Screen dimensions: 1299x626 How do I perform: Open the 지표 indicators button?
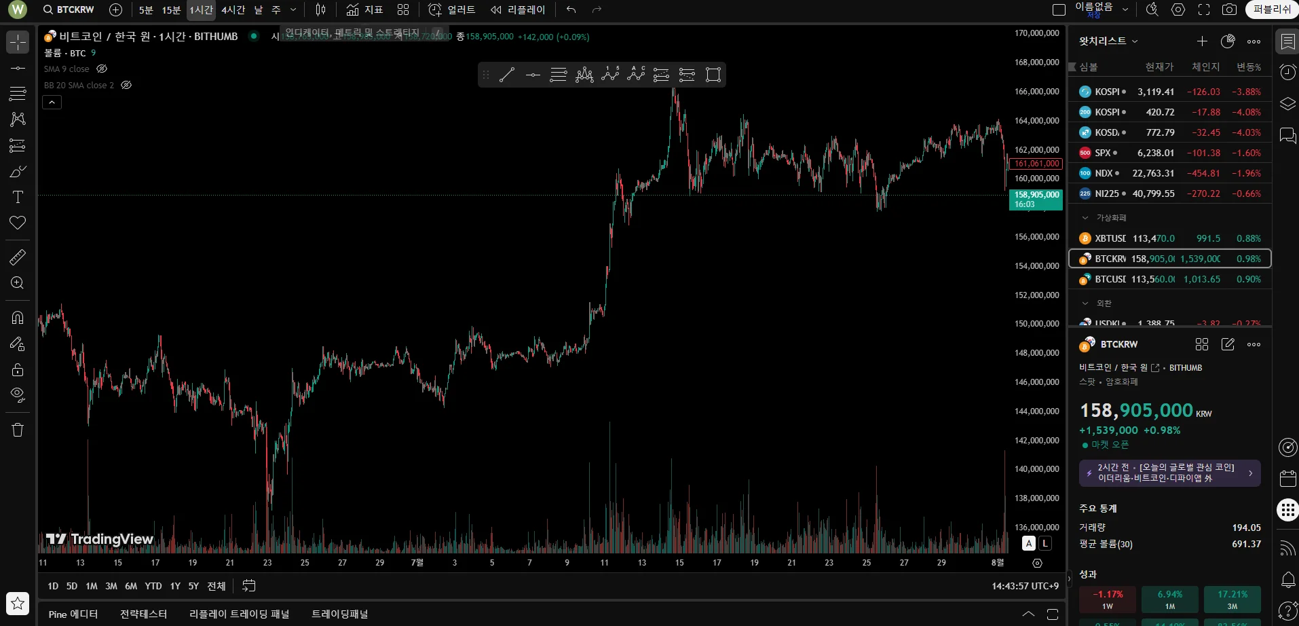click(x=365, y=10)
